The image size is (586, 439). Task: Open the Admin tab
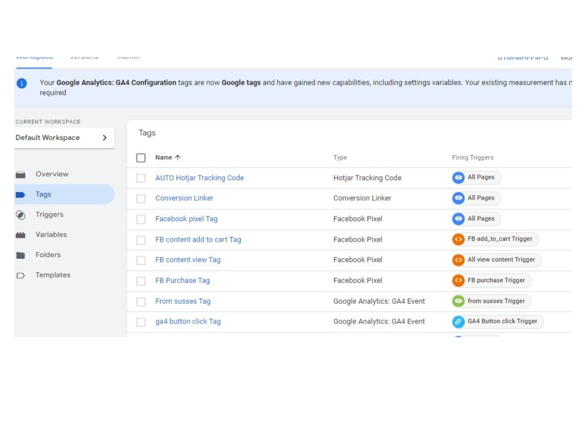[128, 56]
